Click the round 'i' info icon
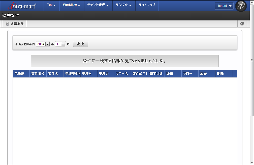Screen dimensions: 254x165 click(241, 6)
